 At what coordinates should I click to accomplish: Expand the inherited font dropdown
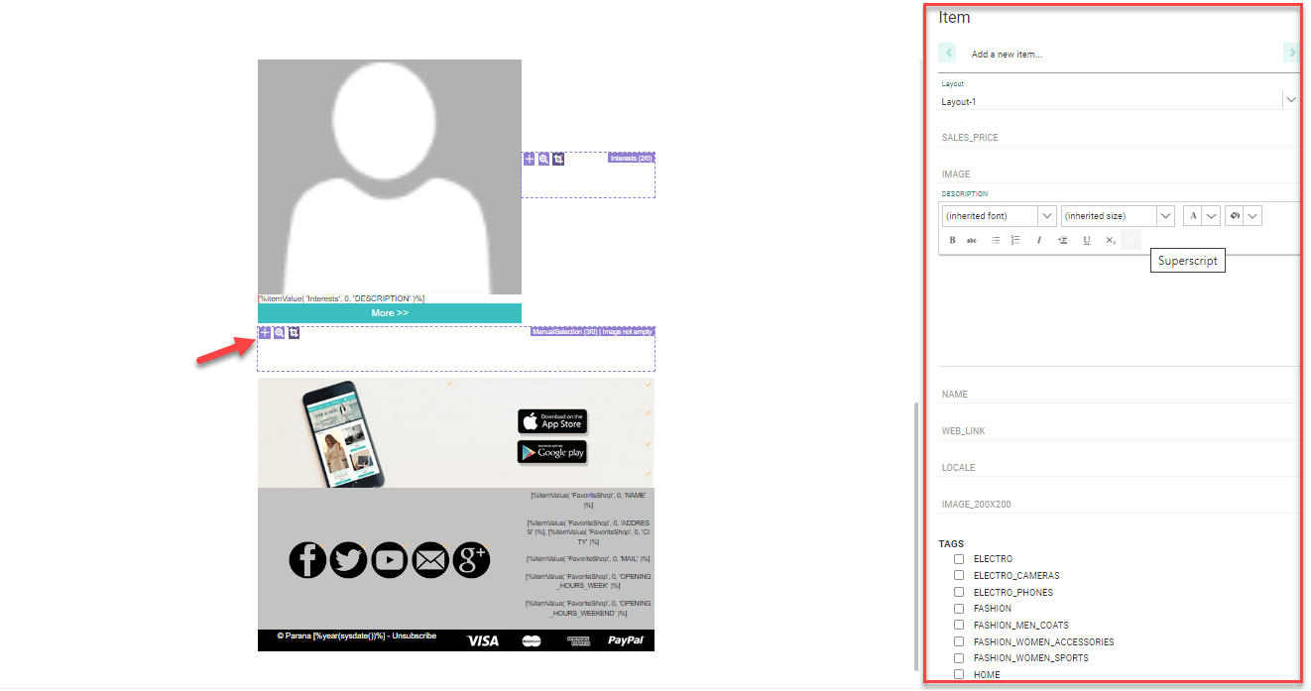point(1046,215)
